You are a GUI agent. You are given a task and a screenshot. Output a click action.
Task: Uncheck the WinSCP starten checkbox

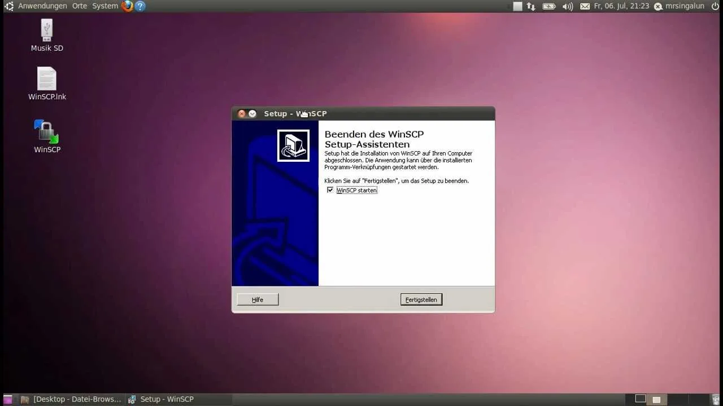(330, 190)
